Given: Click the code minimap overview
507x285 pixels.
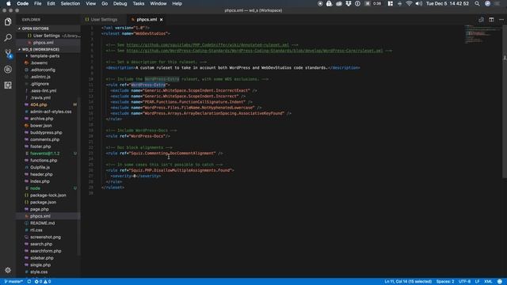Looking at the screenshot, I should pos(483,34).
